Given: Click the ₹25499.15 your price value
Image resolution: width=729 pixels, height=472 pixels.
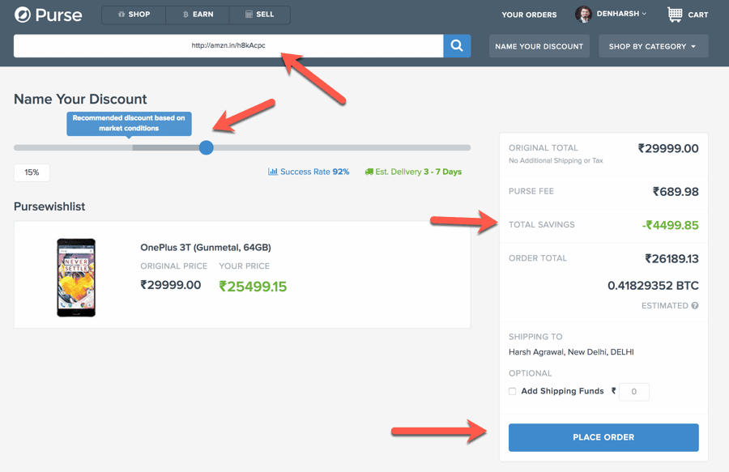Looking at the screenshot, I should tap(253, 287).
